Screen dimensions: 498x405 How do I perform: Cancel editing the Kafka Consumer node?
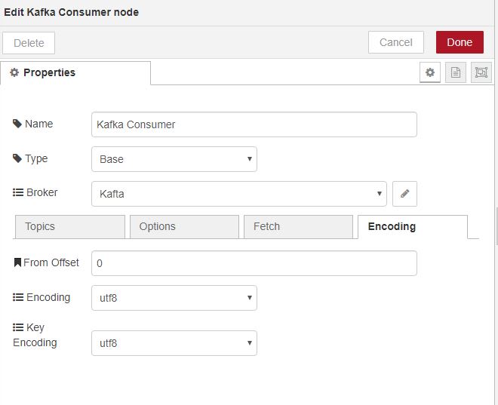point(395,42)
